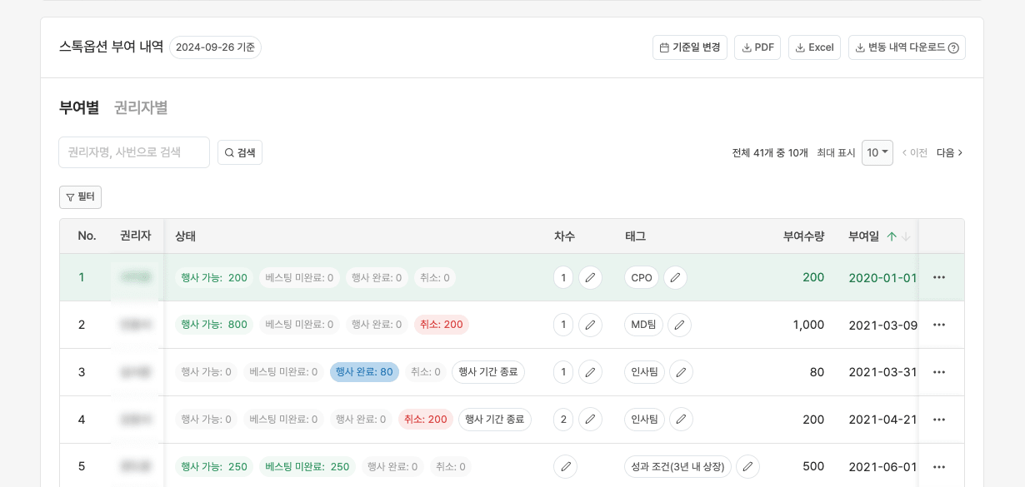Edit the 차수 value in row 1
Image resolution: width=1025 pixels, height=487 pixels.
590,277
